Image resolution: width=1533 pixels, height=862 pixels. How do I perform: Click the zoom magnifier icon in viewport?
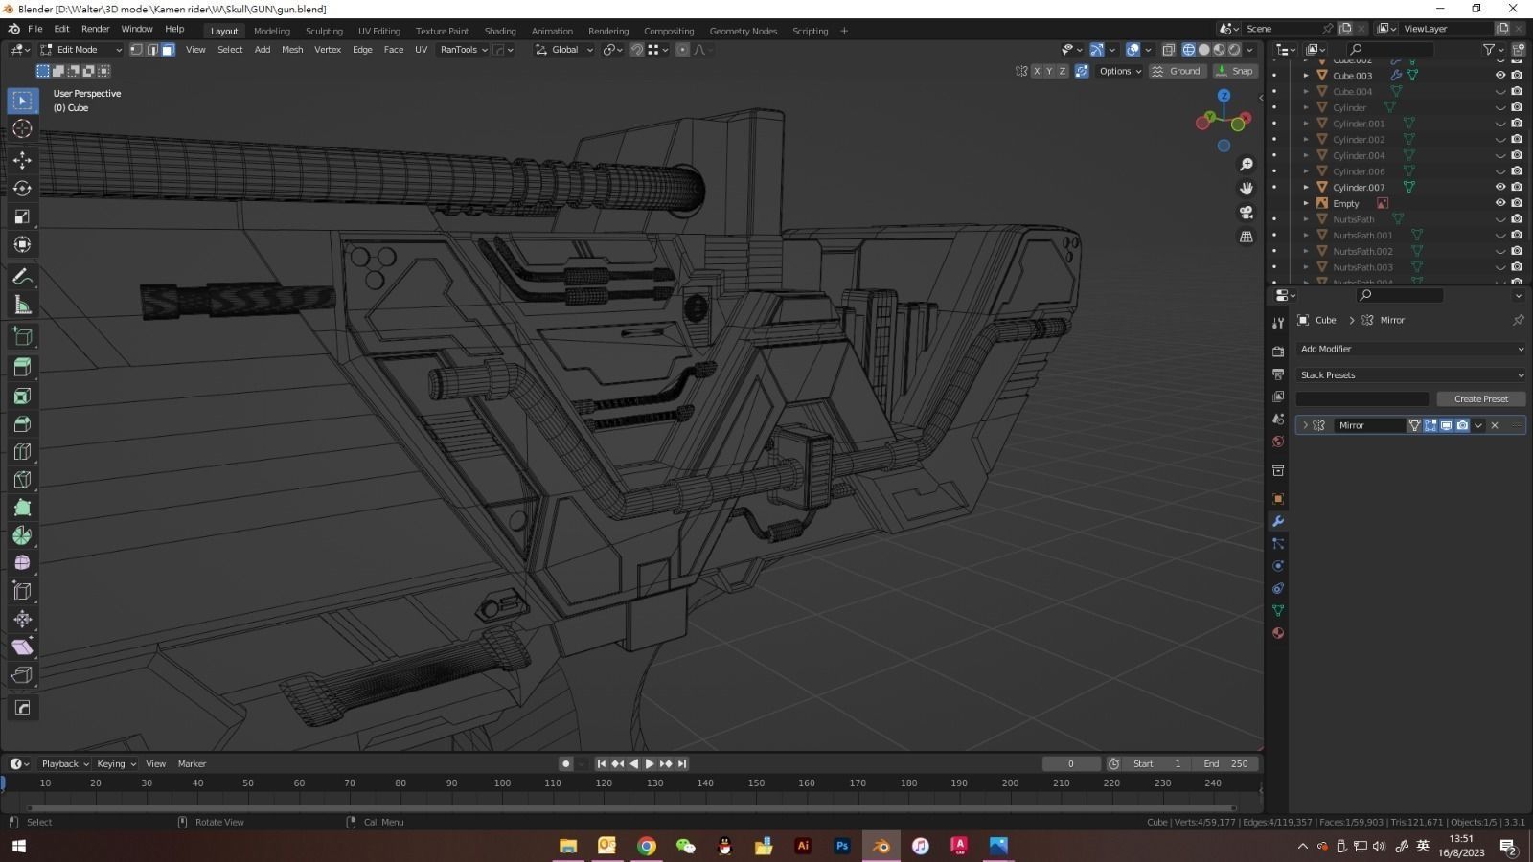[1247, 165]
